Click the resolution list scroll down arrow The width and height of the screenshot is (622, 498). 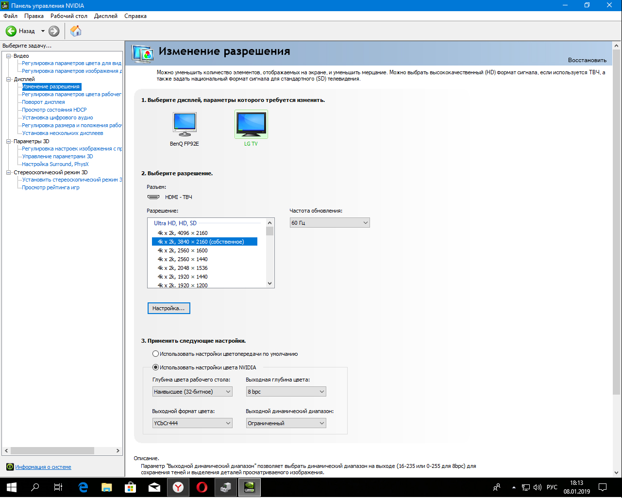(x=270, y=283)
